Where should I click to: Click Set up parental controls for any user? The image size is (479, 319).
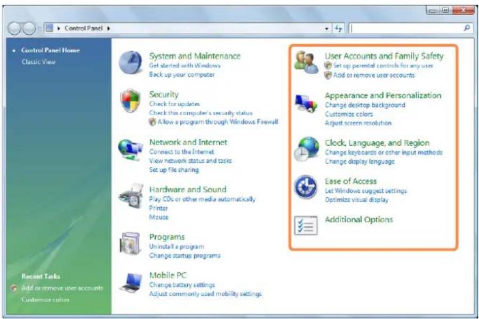[x=383, y=66]
